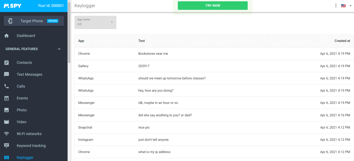Open the Events section
Screen dimensions: 354x161
coord(22,98)
